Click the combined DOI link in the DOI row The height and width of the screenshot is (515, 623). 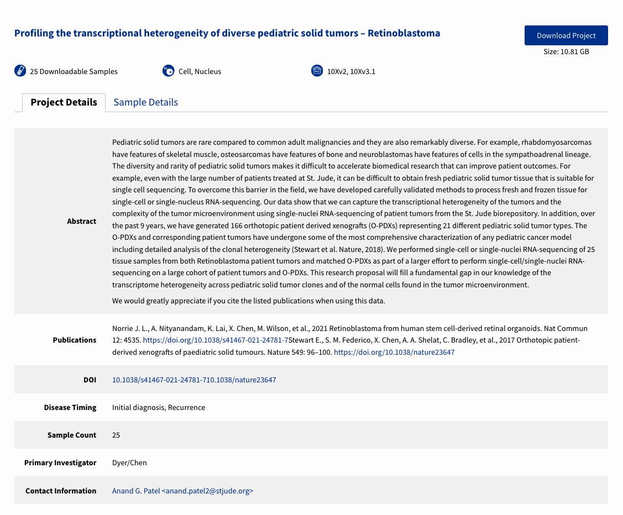click(194, 380)
